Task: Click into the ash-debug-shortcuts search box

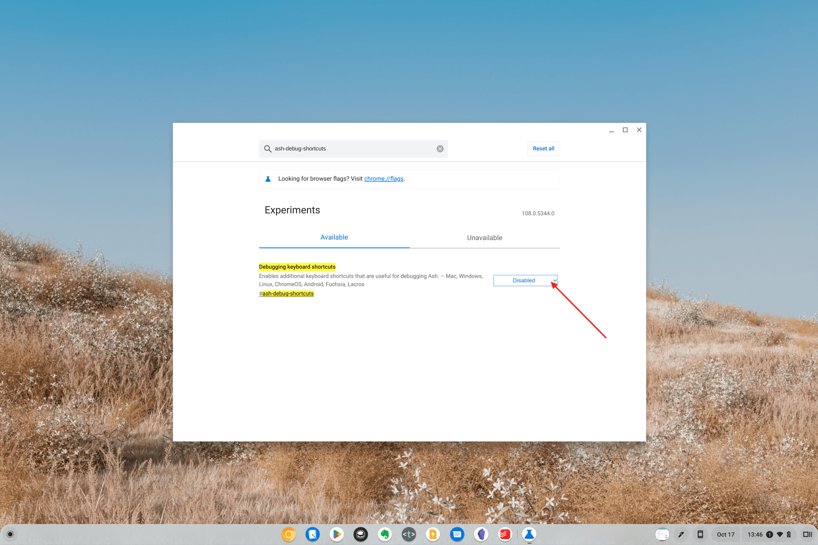Action: point(351,149)
